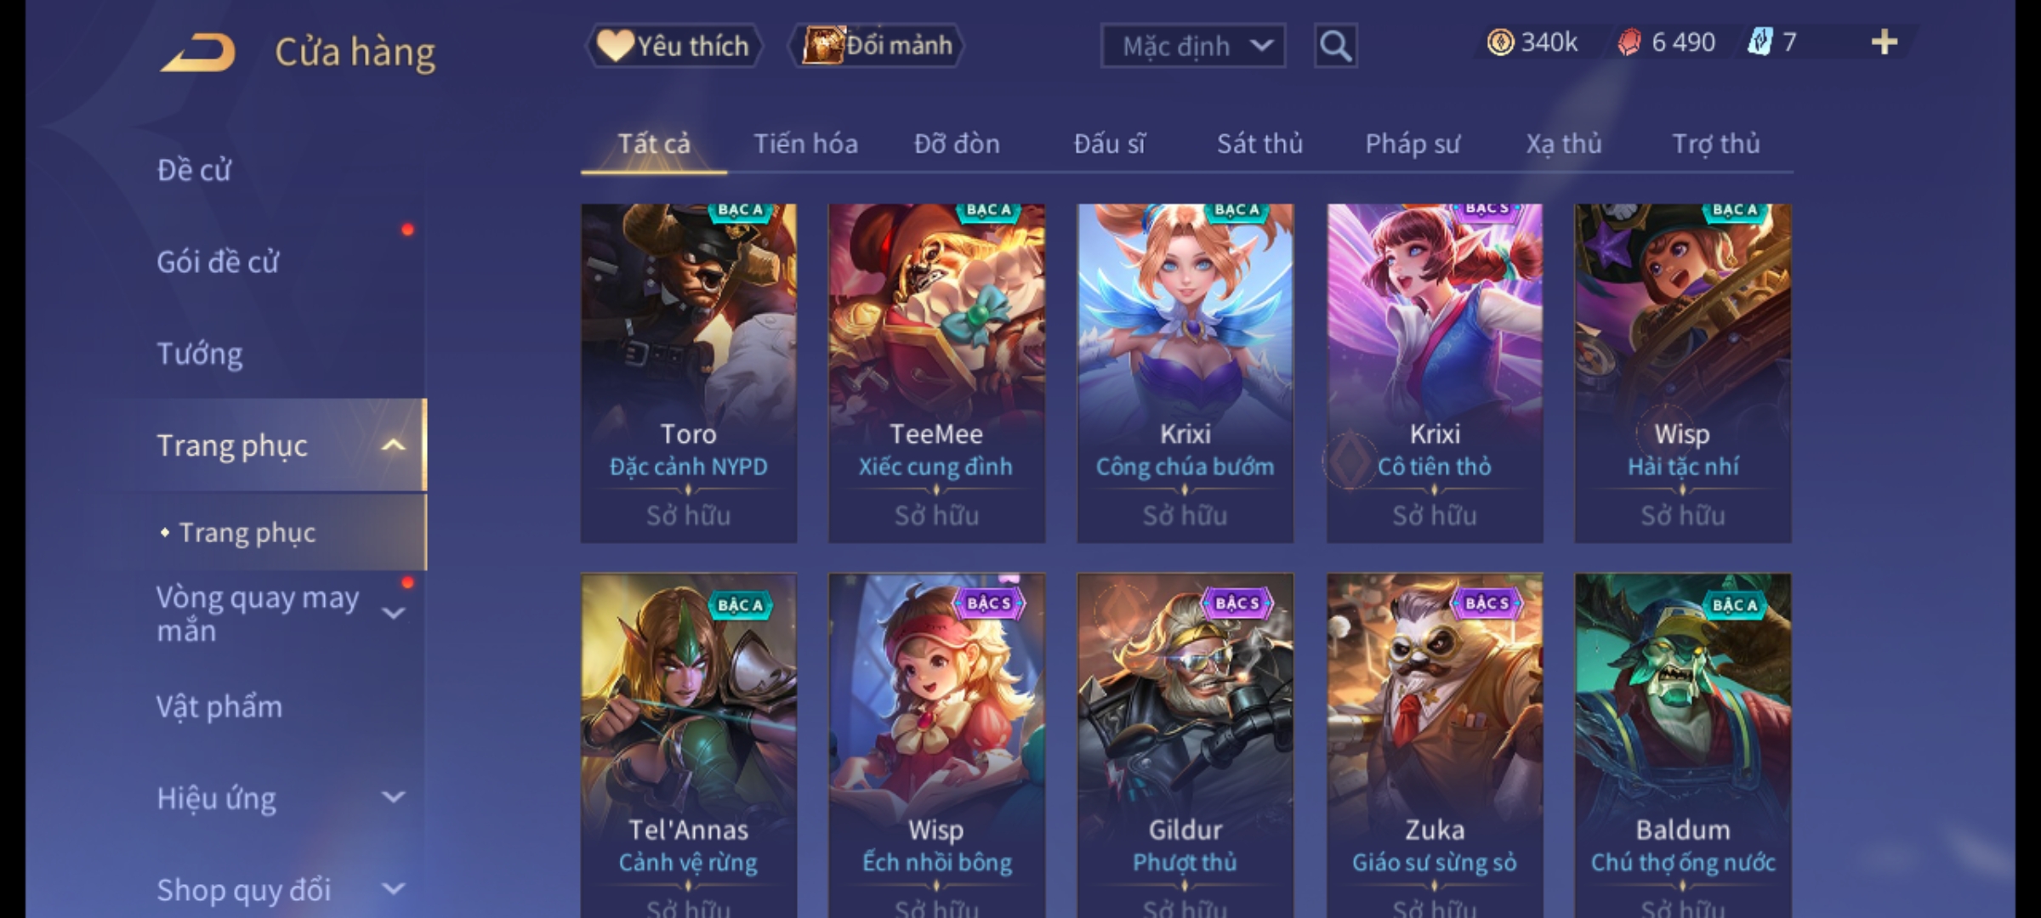This screenshot has width=2041, height=918.
Task: Open Gói đề cử in sidebar
Action: click(x=218, y=262)
